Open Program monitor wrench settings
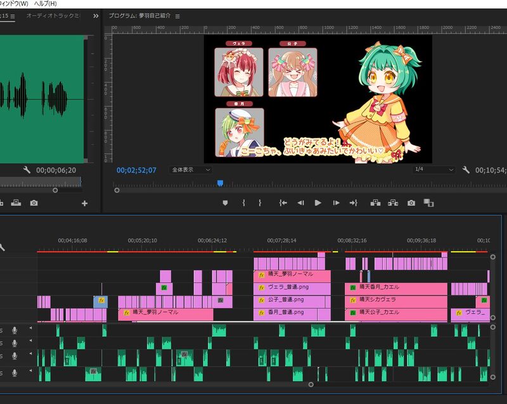The width and height of the screenshot is (507, 404). coord(466,169)
